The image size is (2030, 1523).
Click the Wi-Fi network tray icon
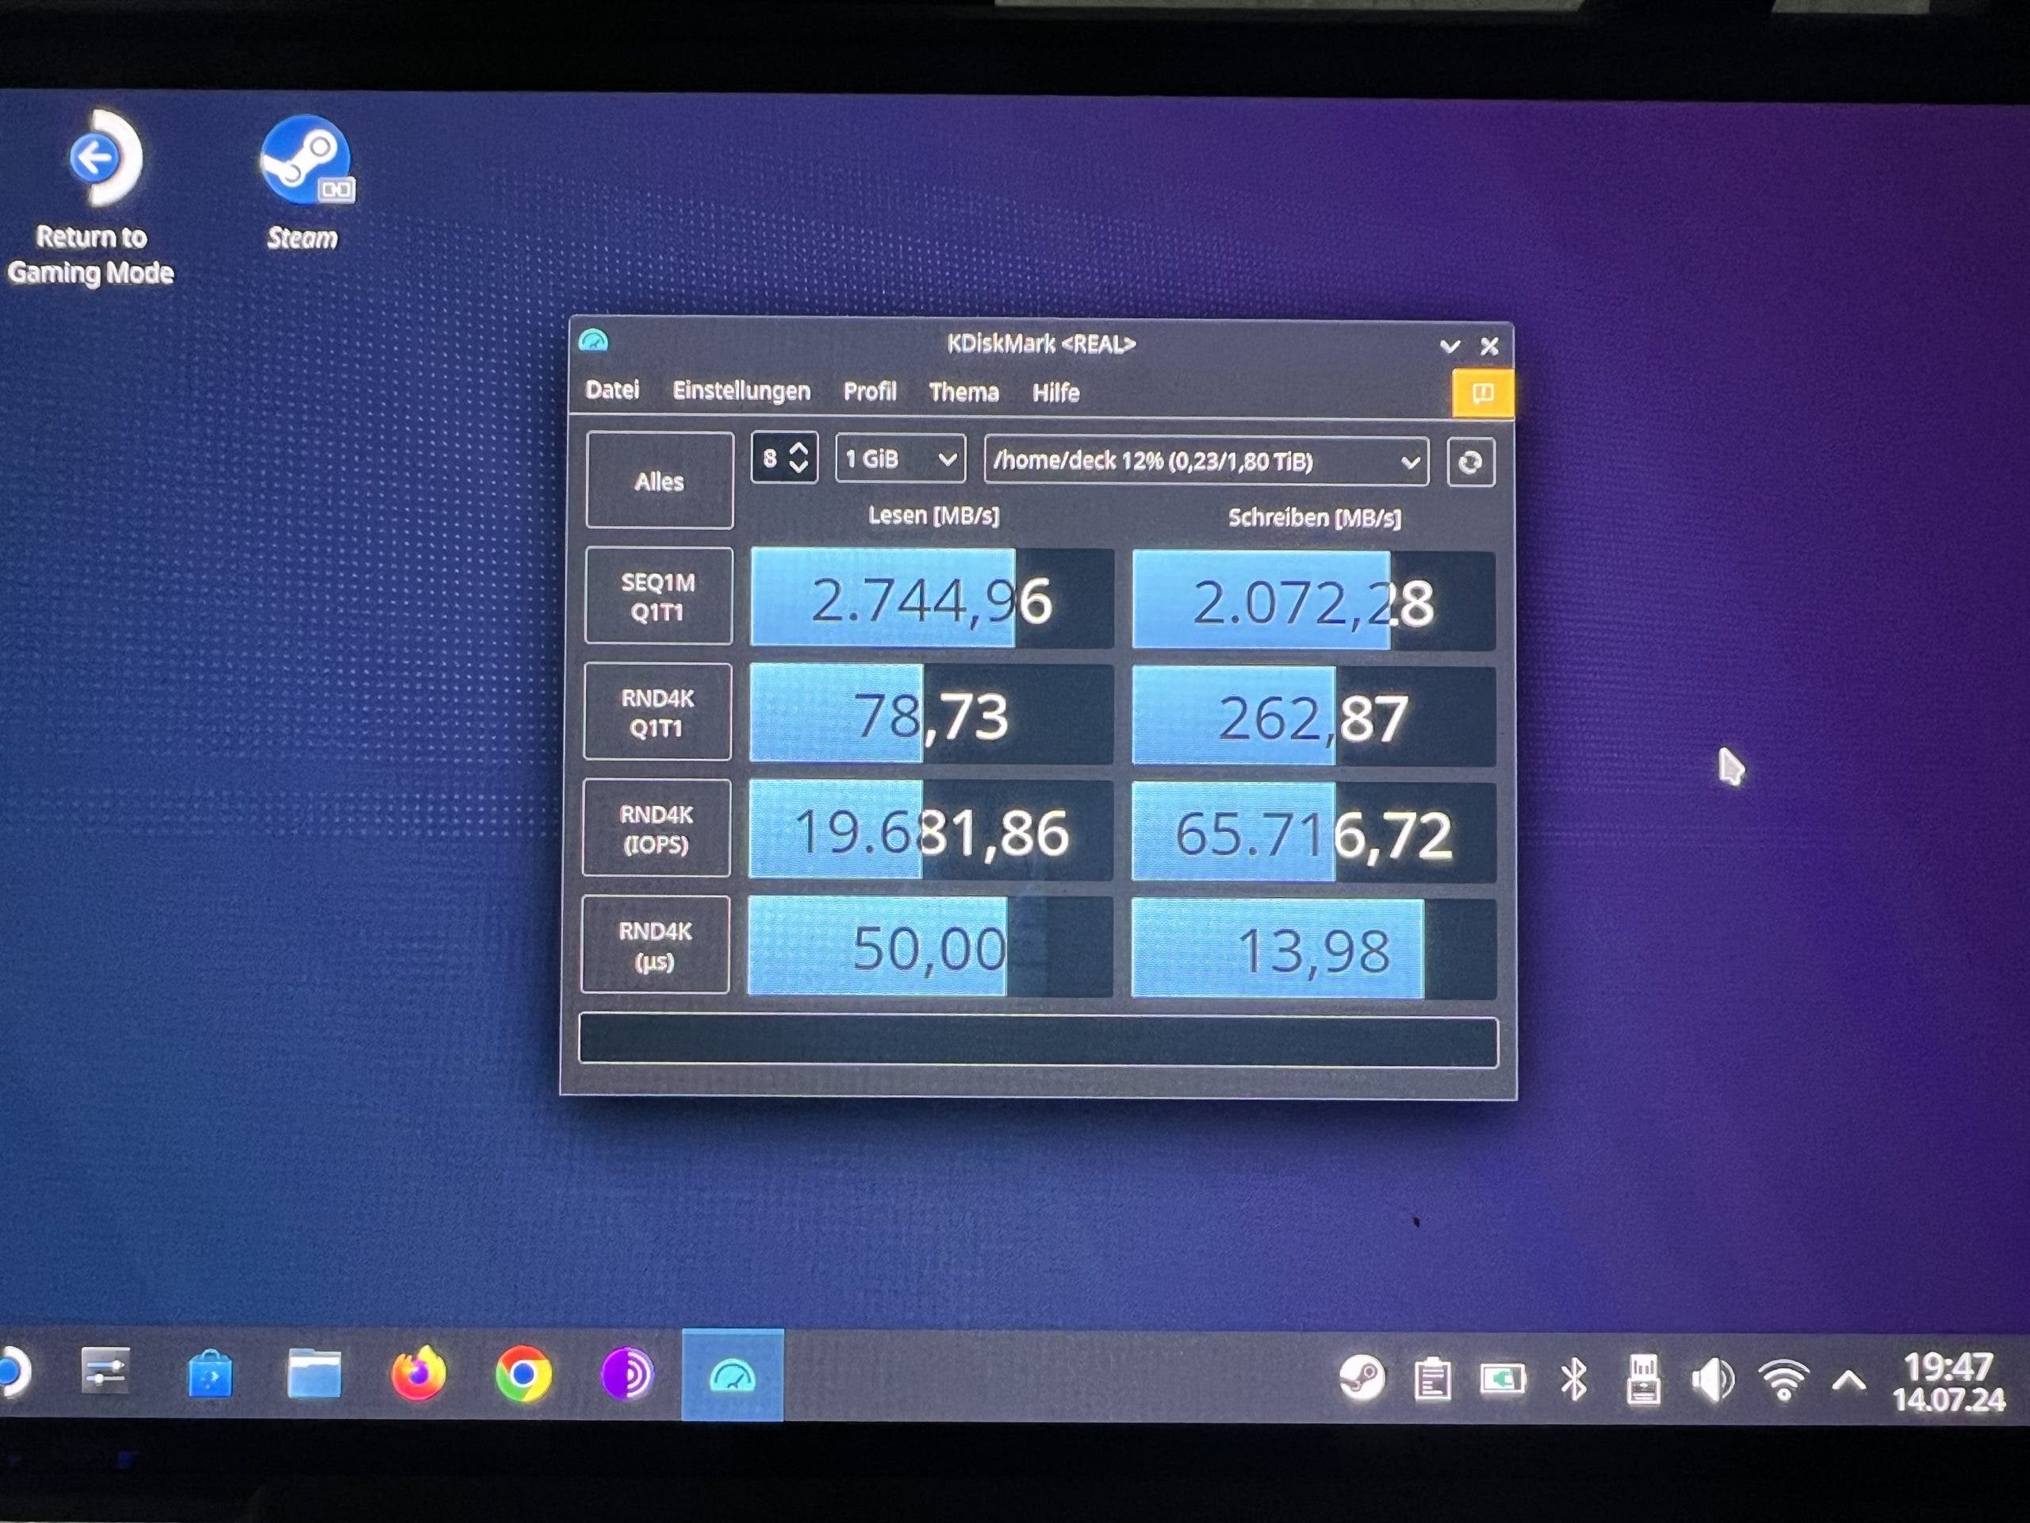click(1783, 1379)
